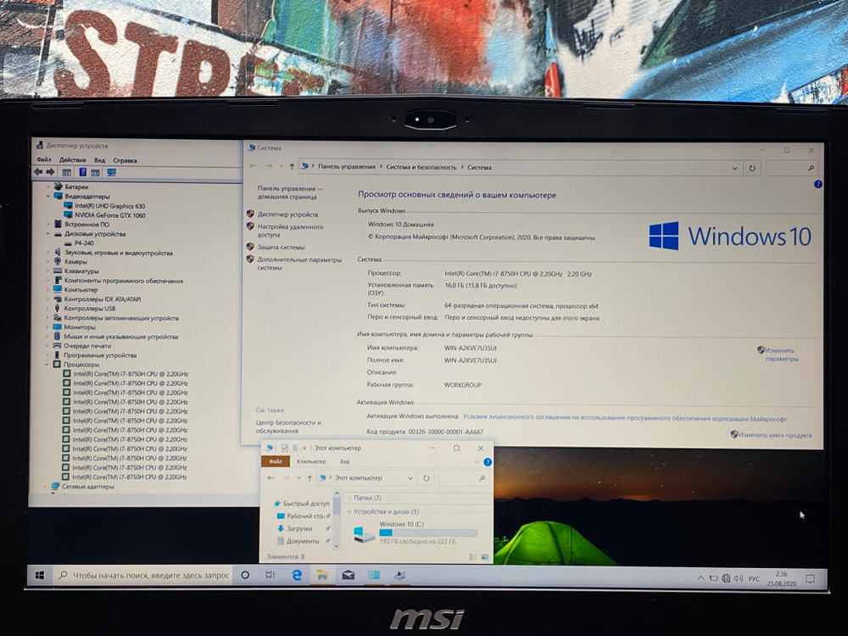The image size is (848, 636).
Task: Open the Mail app from the taskbar
Action: pos(348,575)
